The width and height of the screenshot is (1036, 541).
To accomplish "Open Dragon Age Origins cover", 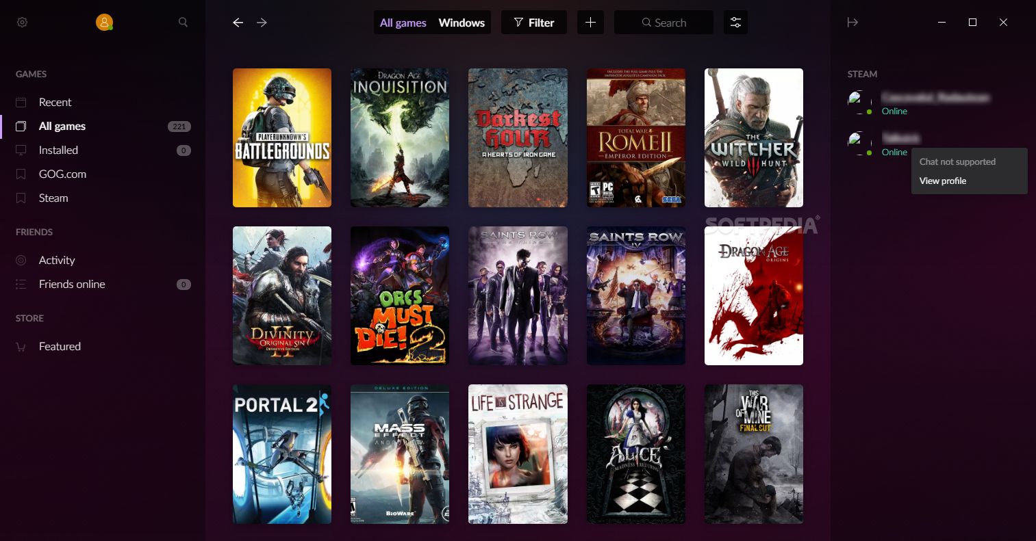I will pos(754,295).
